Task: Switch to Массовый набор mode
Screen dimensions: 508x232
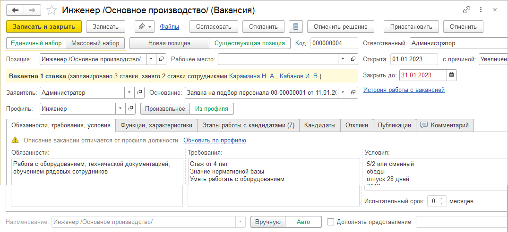Action: (95, 43)
